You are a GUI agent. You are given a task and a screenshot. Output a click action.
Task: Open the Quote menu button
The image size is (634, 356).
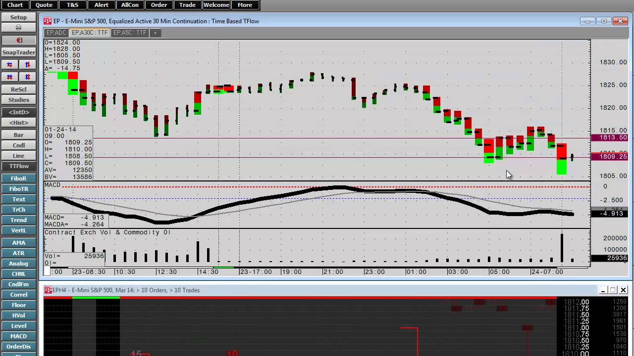(44, 5)
